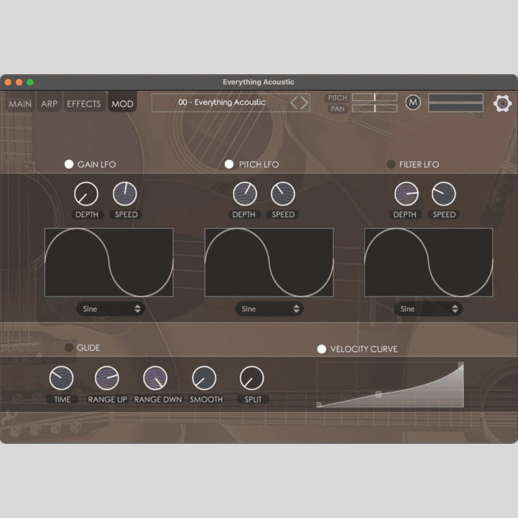Click the Gain LFO waveform display
Image resolution: width=518 pixels, height=518 pixels.
coord(109,262)
